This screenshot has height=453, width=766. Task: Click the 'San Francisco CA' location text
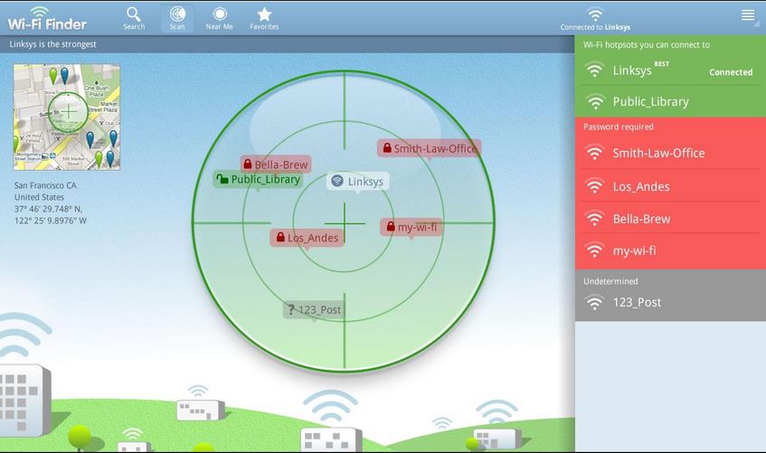(45, 185)
